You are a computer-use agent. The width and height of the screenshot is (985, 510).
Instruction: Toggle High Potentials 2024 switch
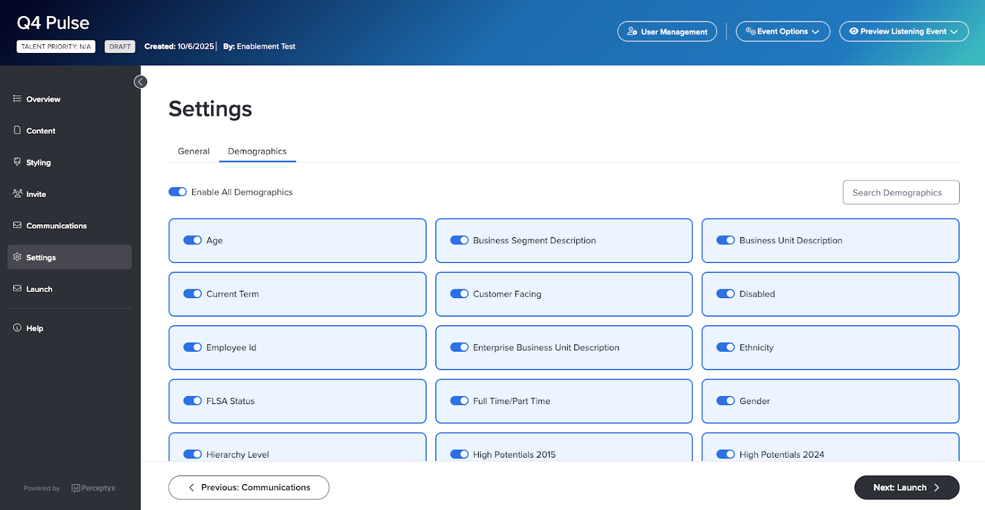coord(726,455)
